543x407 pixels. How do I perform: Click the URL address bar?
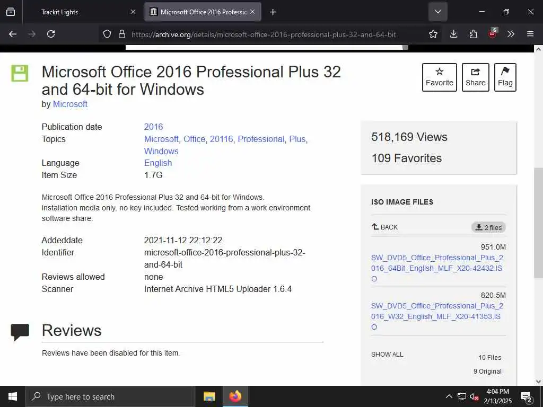[263, 34]
